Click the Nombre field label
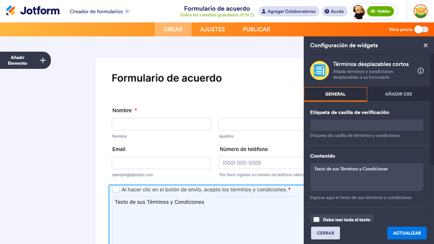 click(122, 111)
